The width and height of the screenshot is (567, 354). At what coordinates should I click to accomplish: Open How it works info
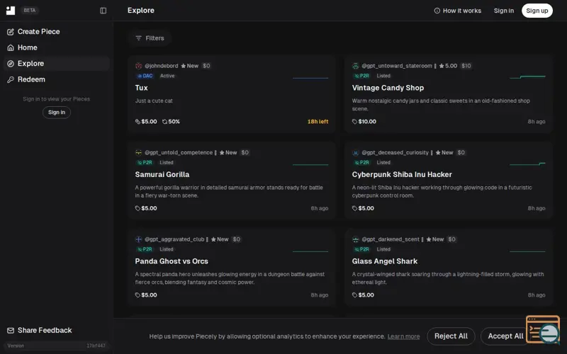click(457, 11)
